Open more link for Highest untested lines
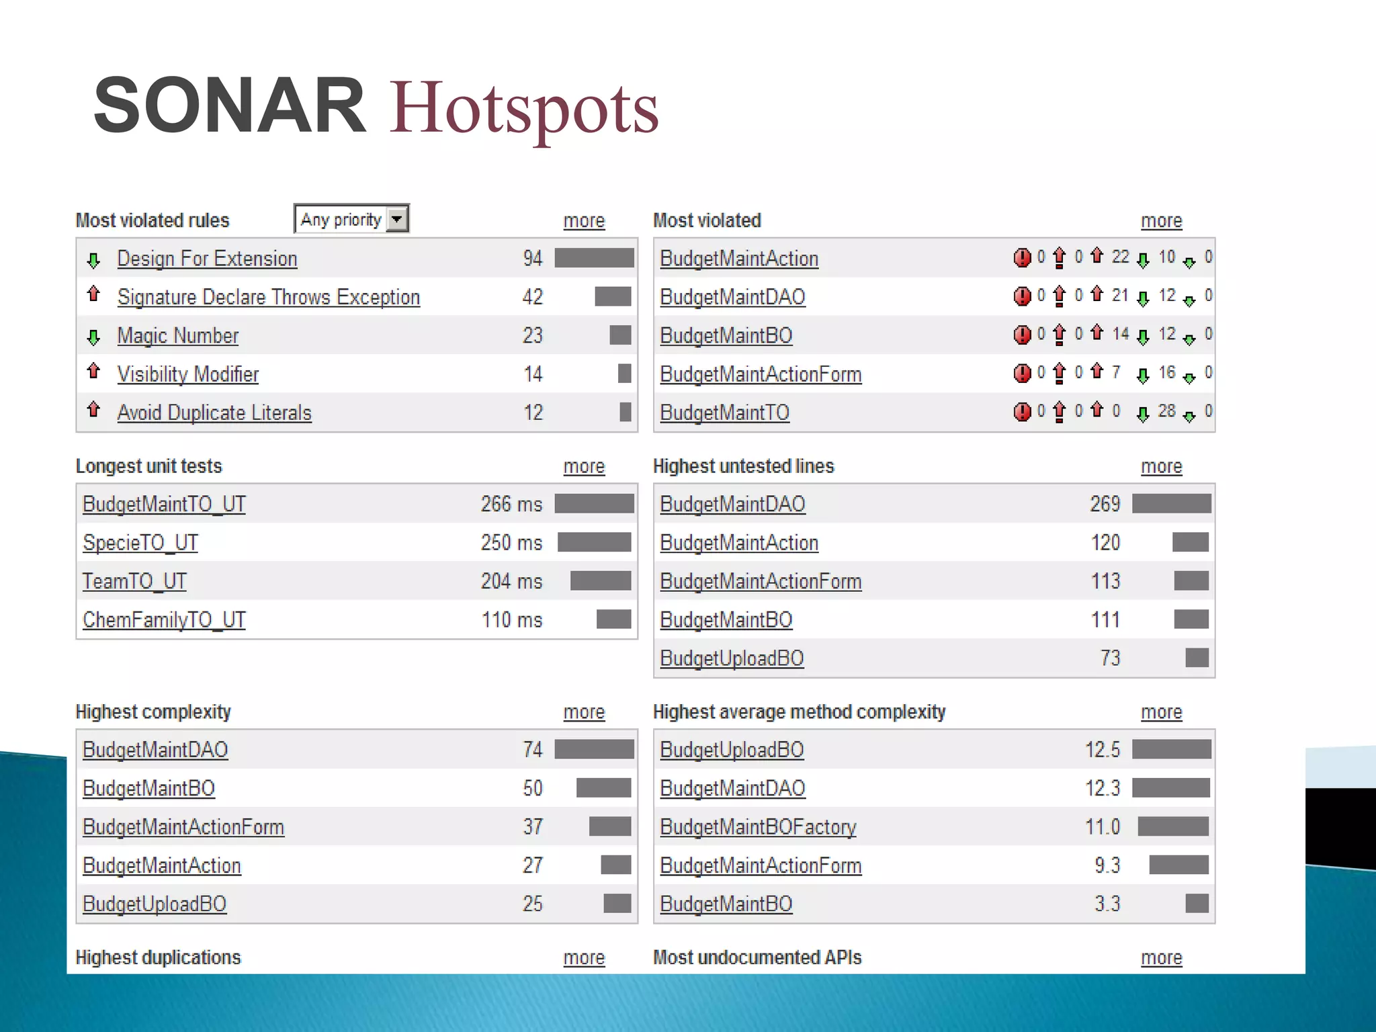1376x1032 pixels. click(x=1162, y=466)
